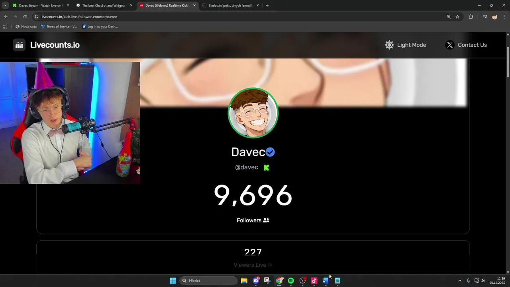Reload the current page
The height and width of the screenshot is (287, 510).
25,17
